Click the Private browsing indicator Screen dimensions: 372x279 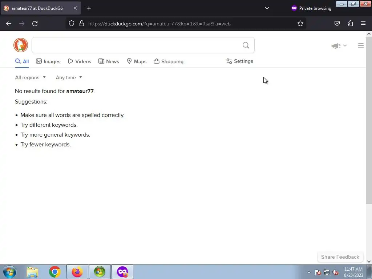311,8
